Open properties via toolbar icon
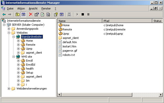Viewport: 164px width, 103px height. [37, 14]
